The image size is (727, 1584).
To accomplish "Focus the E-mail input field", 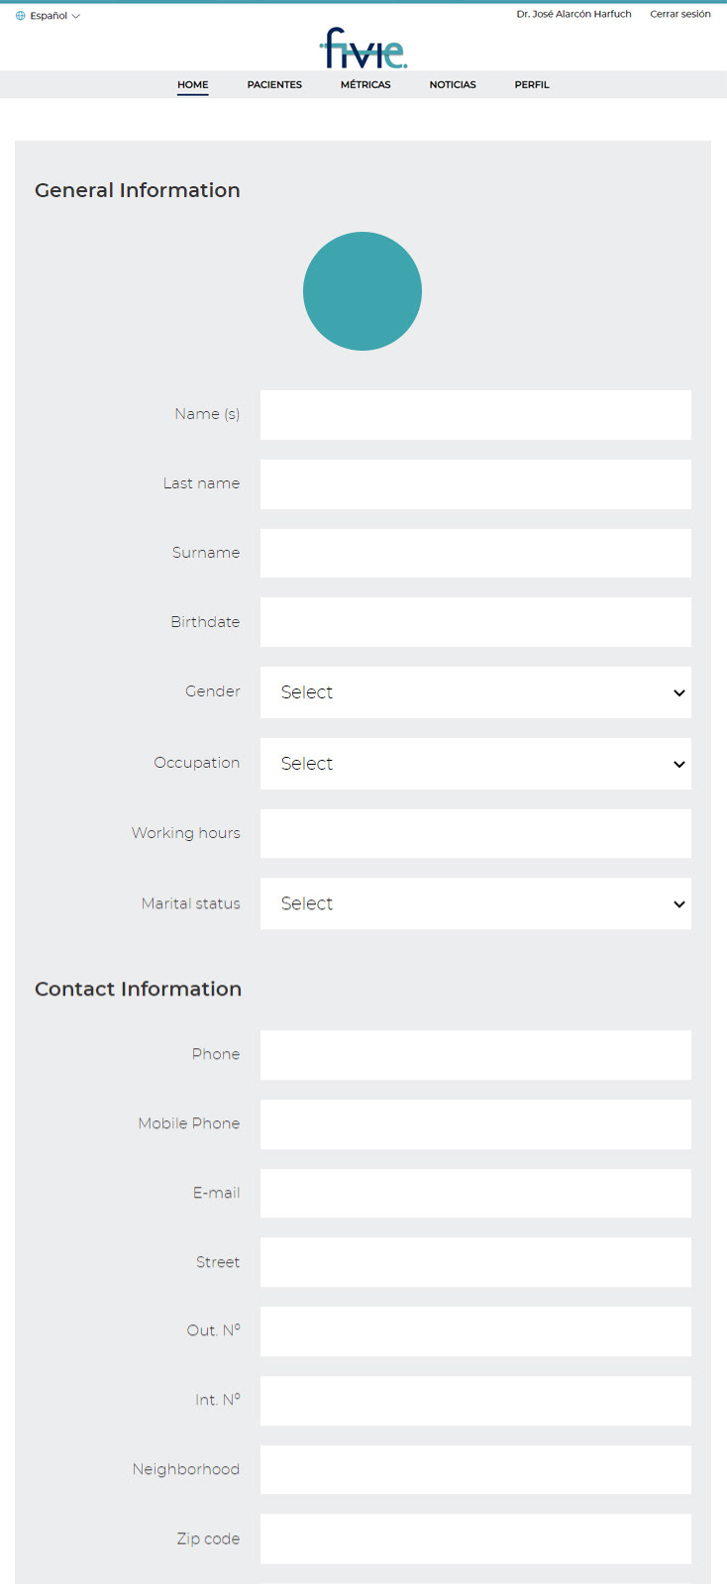I will pos(475,1193).
